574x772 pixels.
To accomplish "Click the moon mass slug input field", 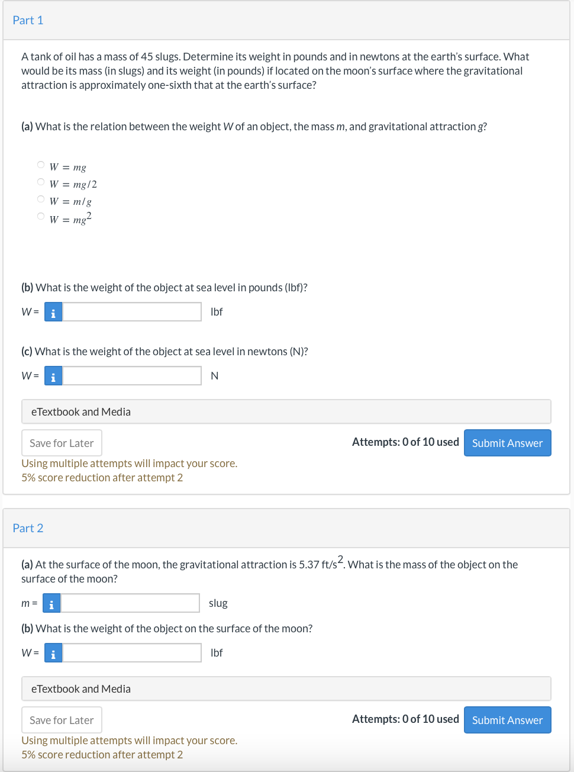I will click(130, 603).
